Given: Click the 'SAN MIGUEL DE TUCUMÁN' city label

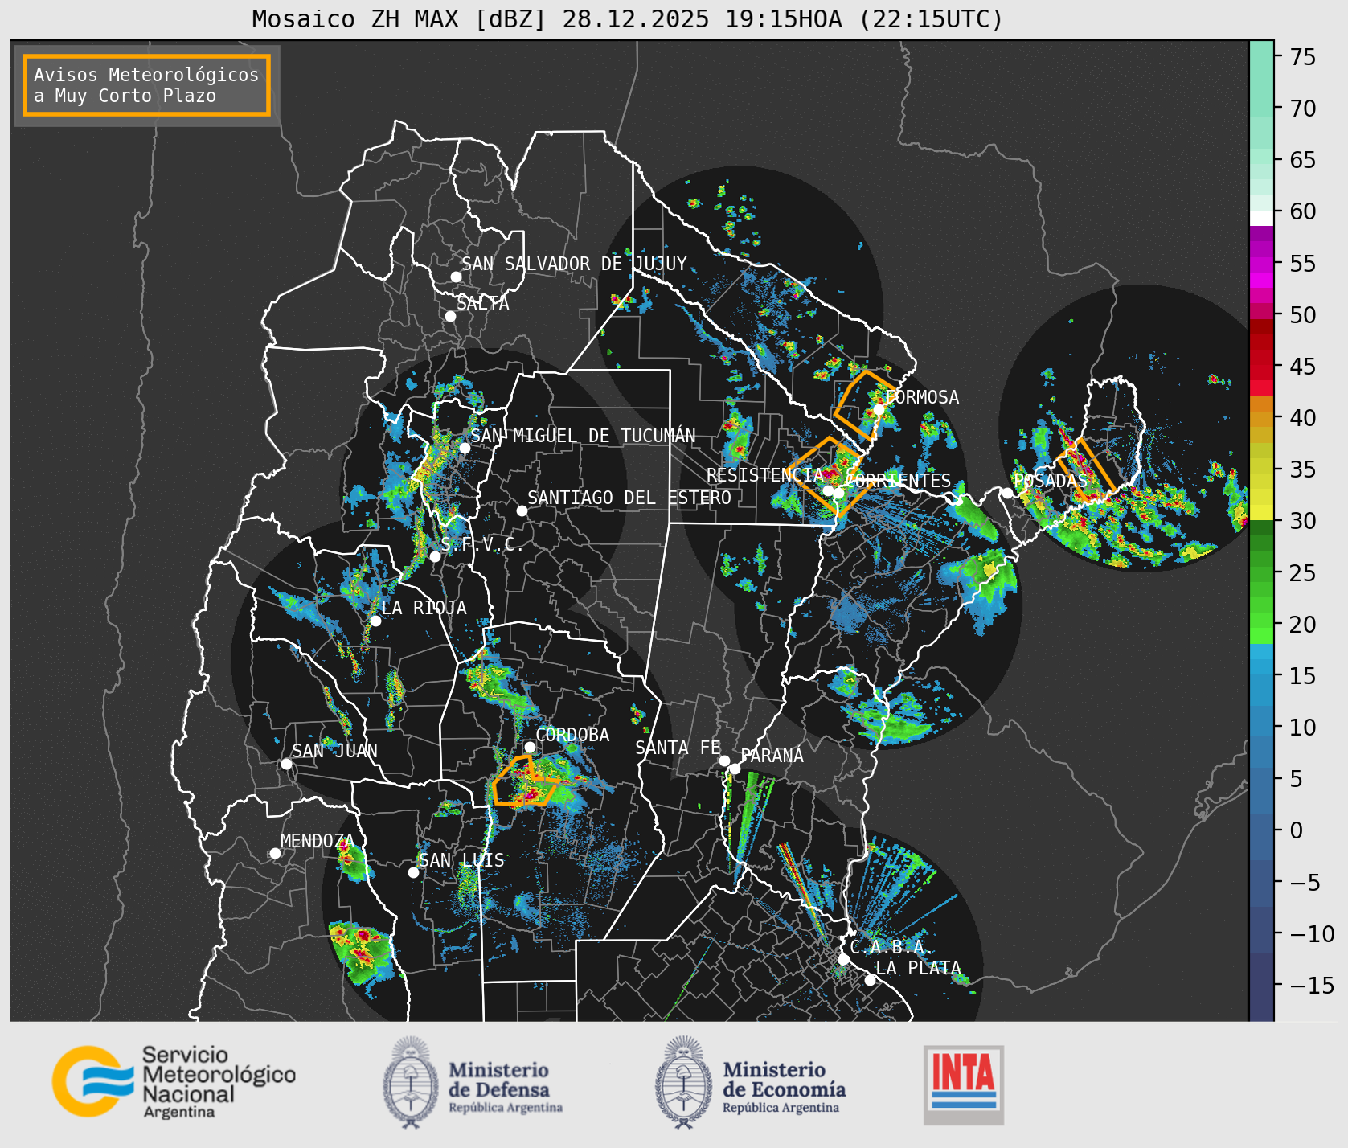Looking at the screenshot, I should click(583, 436).
